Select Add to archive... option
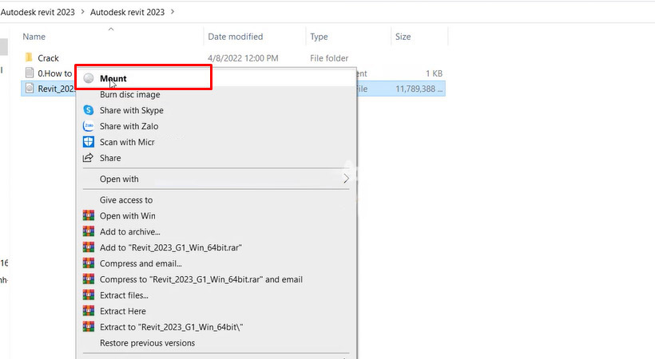The image size is (655, 359). (x=130, y=232)
